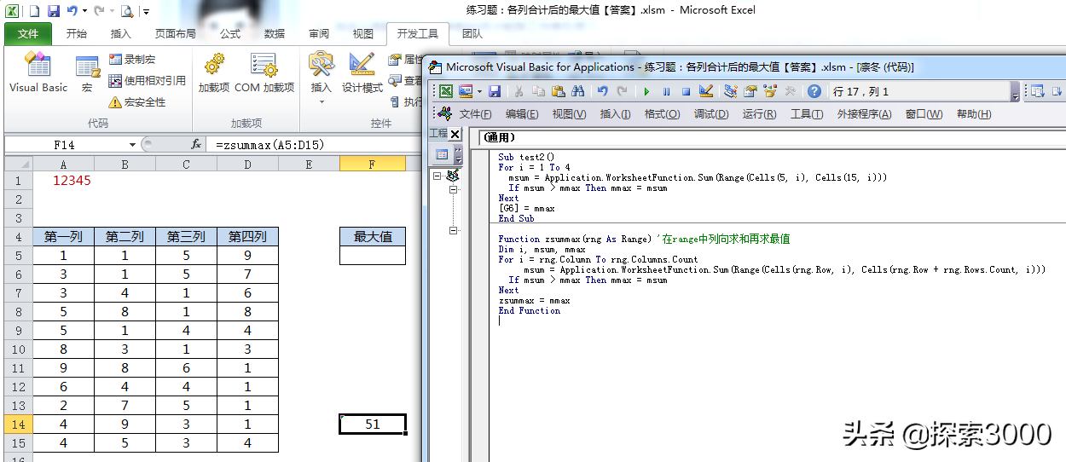Save project with VBA toolbar save icon
The image size is (1066, 462).
tap(494, 91)
